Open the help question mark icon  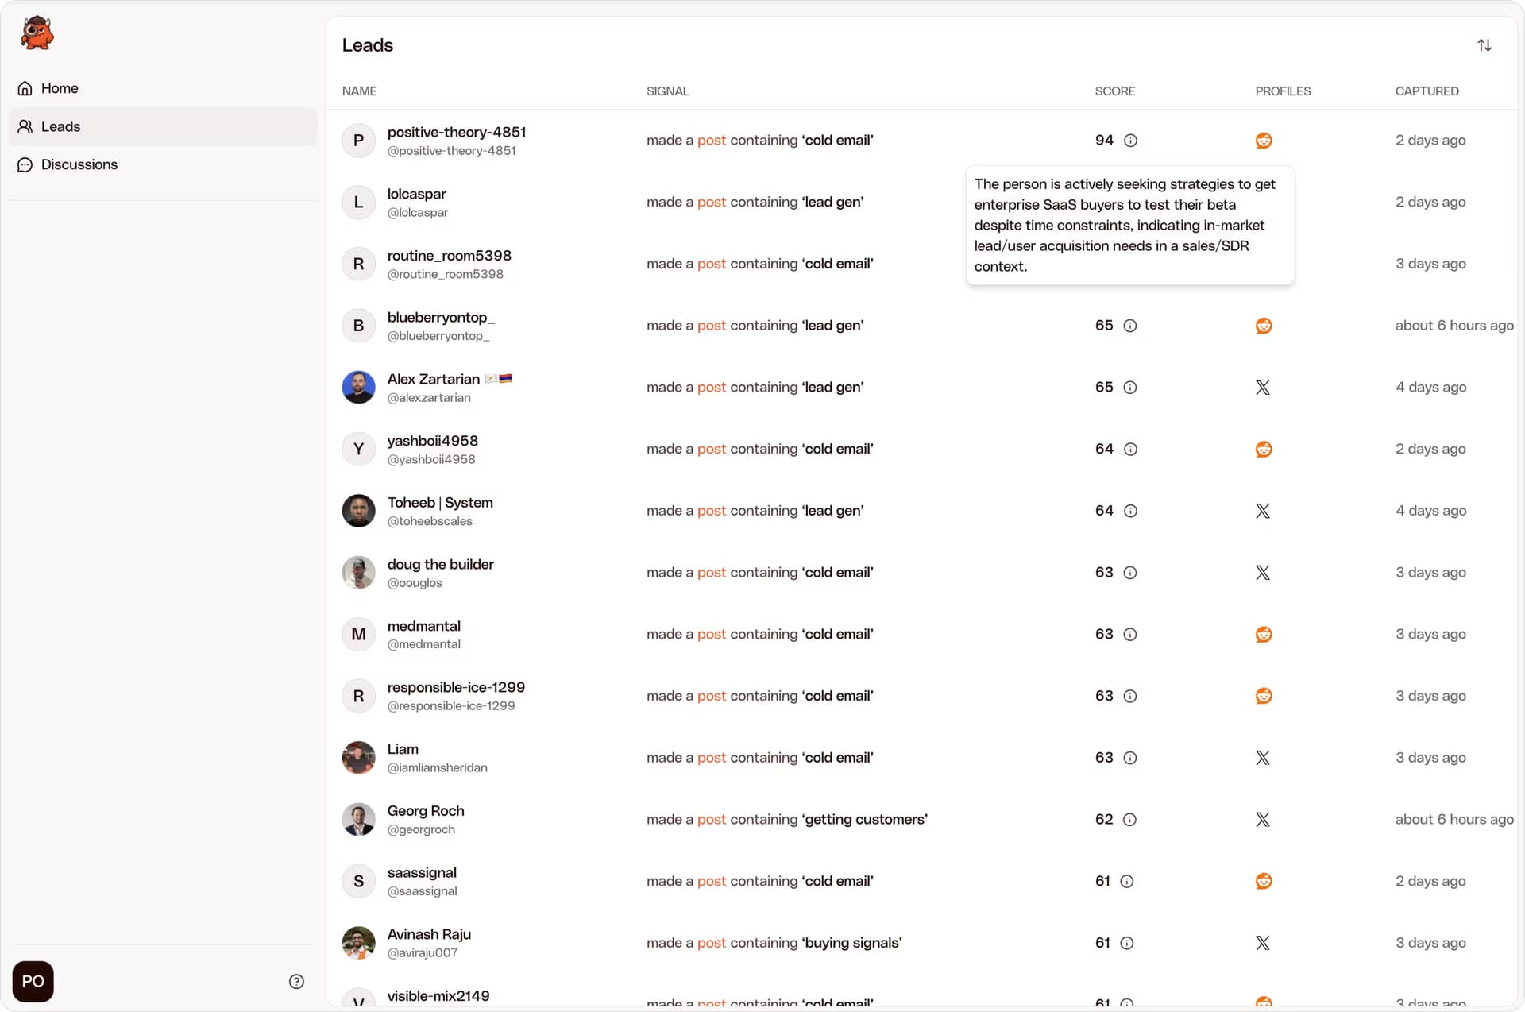(x=296, y=981)
